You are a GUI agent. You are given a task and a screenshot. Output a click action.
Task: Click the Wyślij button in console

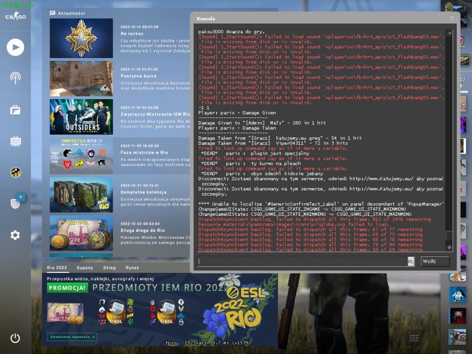(x=435, y=261)
